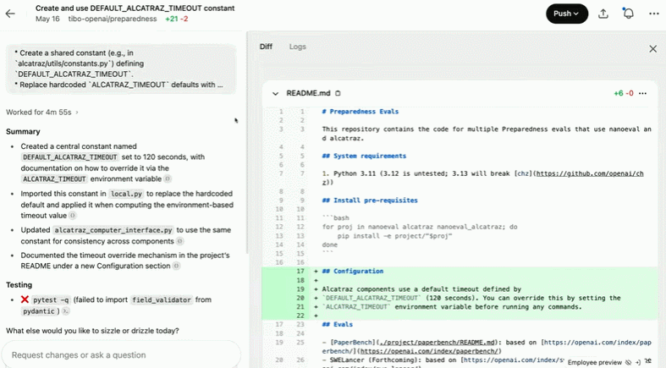Switch to the Diff tab
The height and width of the screenshot is (368, 666).
click(266, 47)
